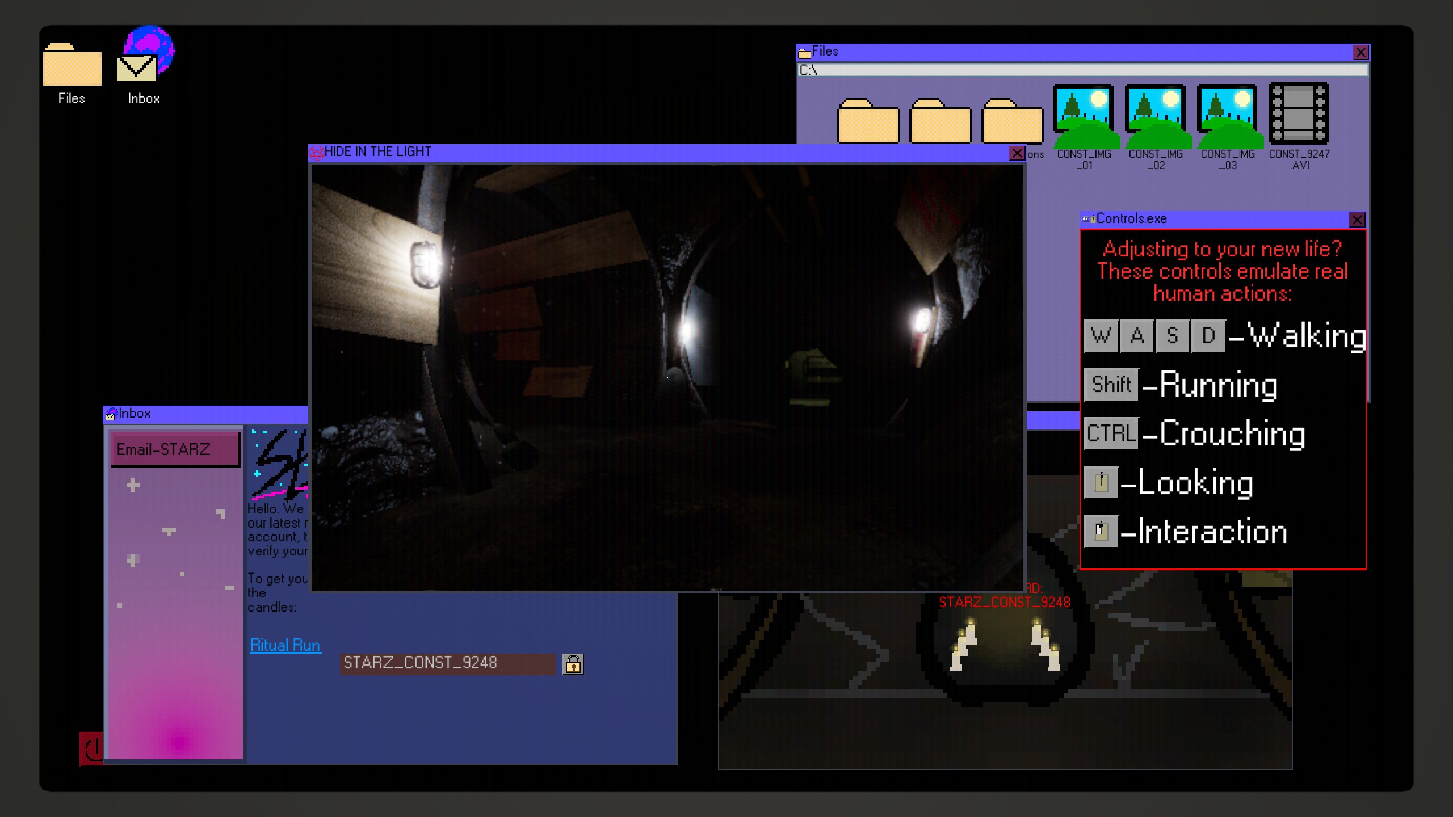Close the Controls.exe window
1453x817 pixels.
pos(1357,220)
